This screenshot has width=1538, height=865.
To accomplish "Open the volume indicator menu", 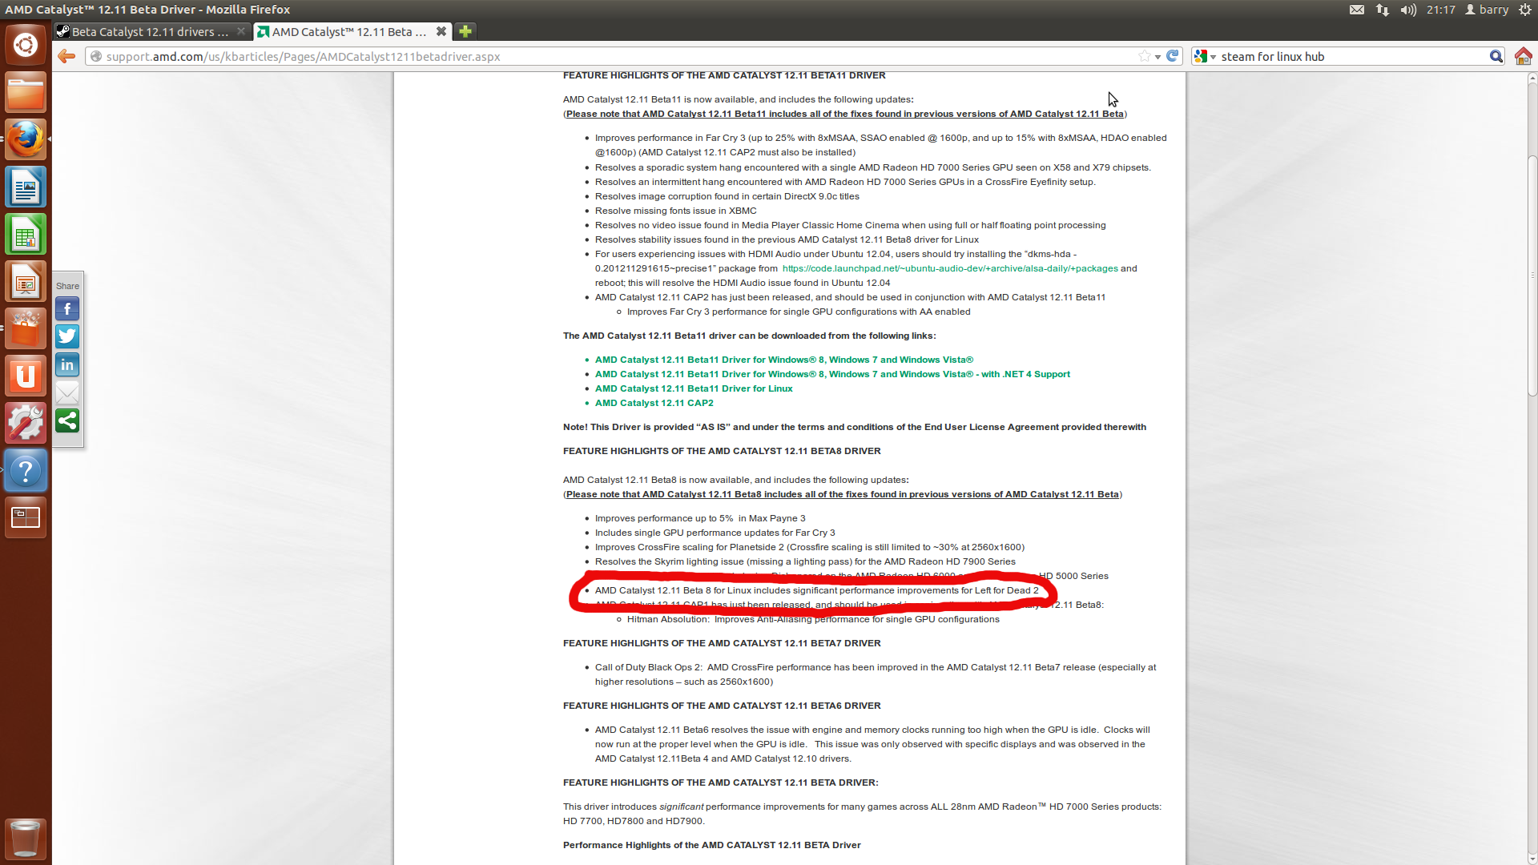I will tap(1408, 10).
